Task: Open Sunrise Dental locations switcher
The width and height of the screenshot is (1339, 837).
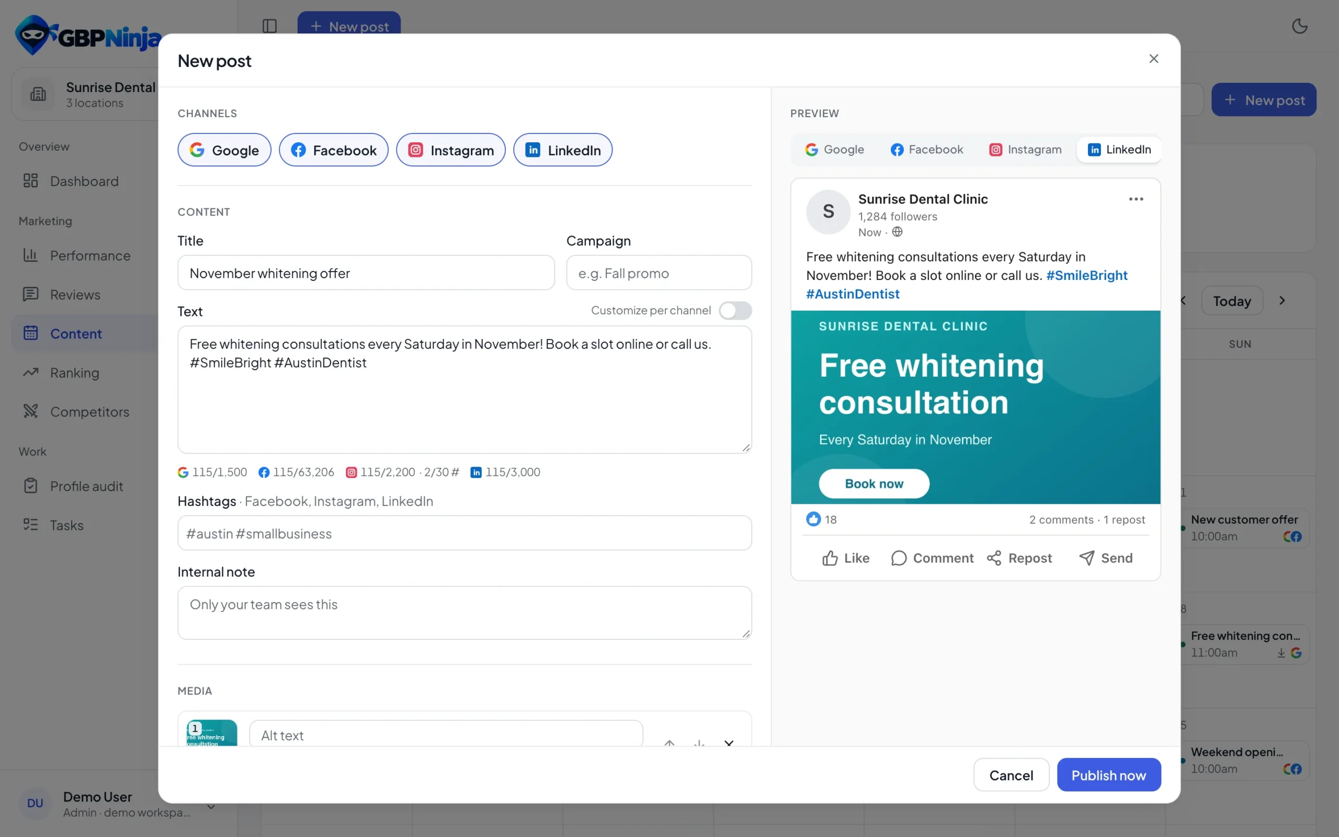Action: point(86,94)
